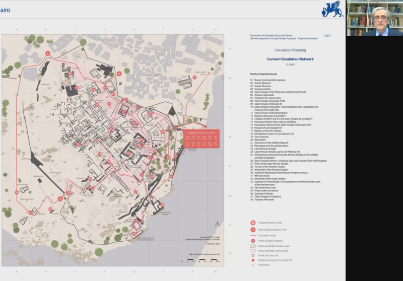
Task: Click the map scale bar at bottom right
Action: (x=200, y=260)
